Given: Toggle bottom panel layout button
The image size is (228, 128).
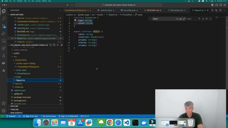Looking at the screenshot, I should click(217, 5).
